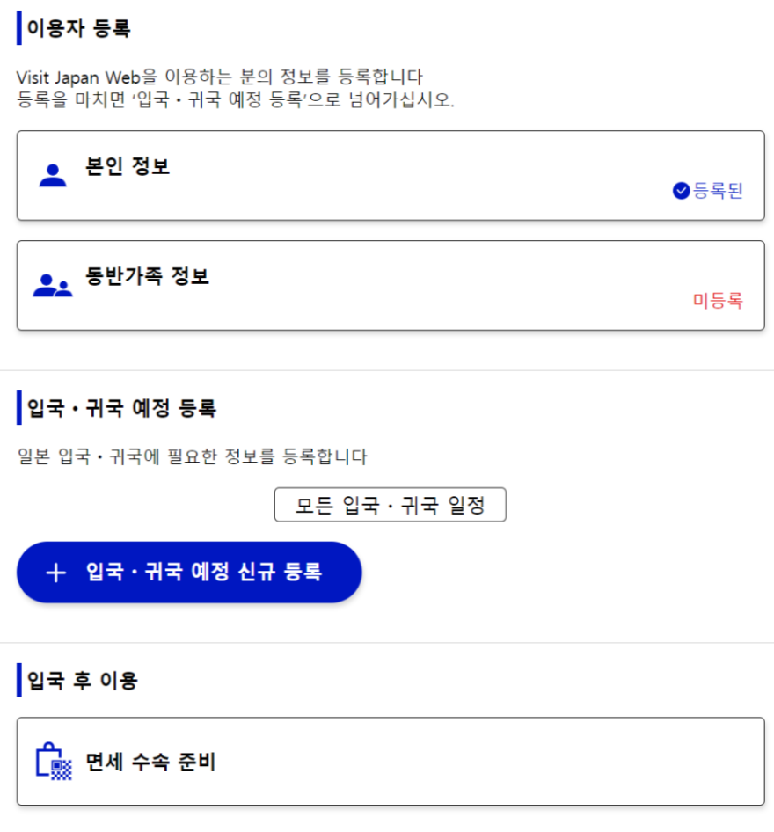Click the 모든 입국·귀국 일정 button
Screen dimensions: 774x832
[390, 504]
